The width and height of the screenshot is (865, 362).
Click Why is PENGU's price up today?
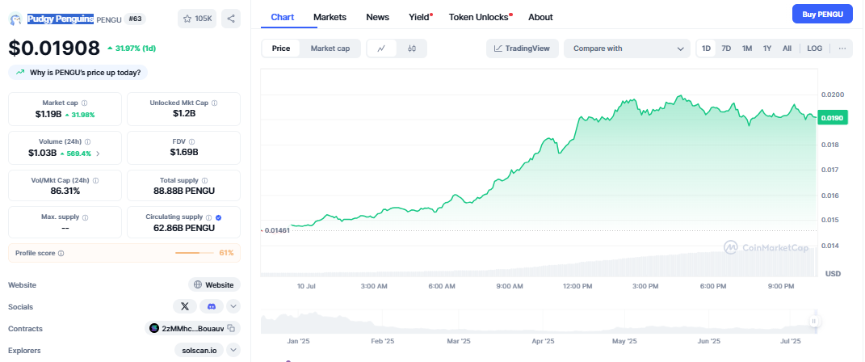78,72
